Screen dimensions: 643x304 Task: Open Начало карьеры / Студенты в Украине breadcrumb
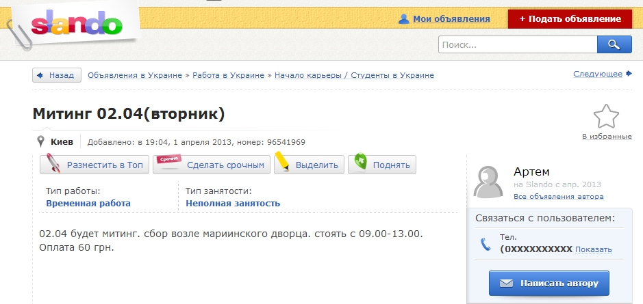coord(354,75)
